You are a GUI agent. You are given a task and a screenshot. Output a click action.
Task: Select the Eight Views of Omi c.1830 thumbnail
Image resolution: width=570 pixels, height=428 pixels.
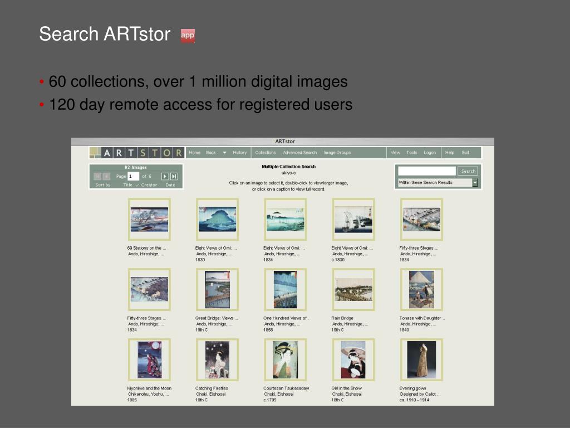pos(353,220)
